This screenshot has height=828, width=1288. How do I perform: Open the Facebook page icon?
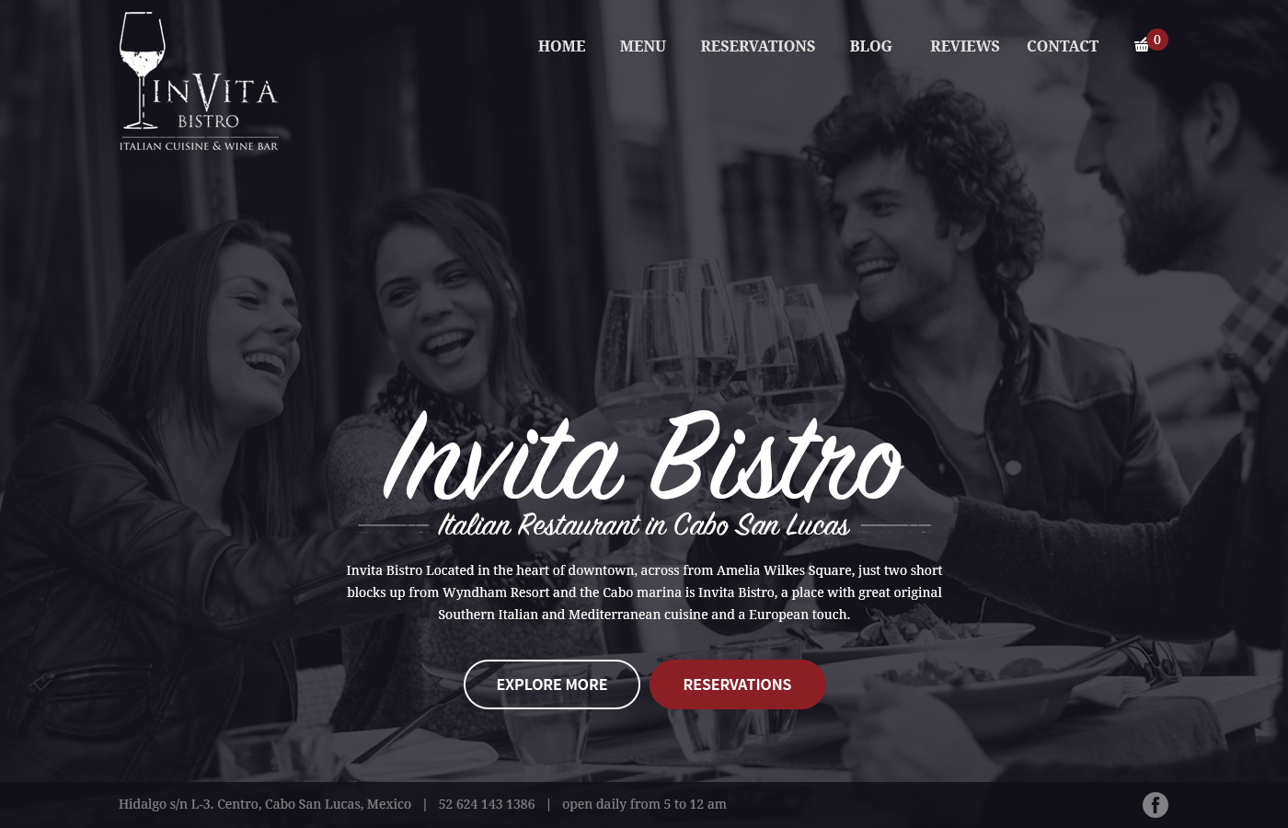tap(1156, 805)
